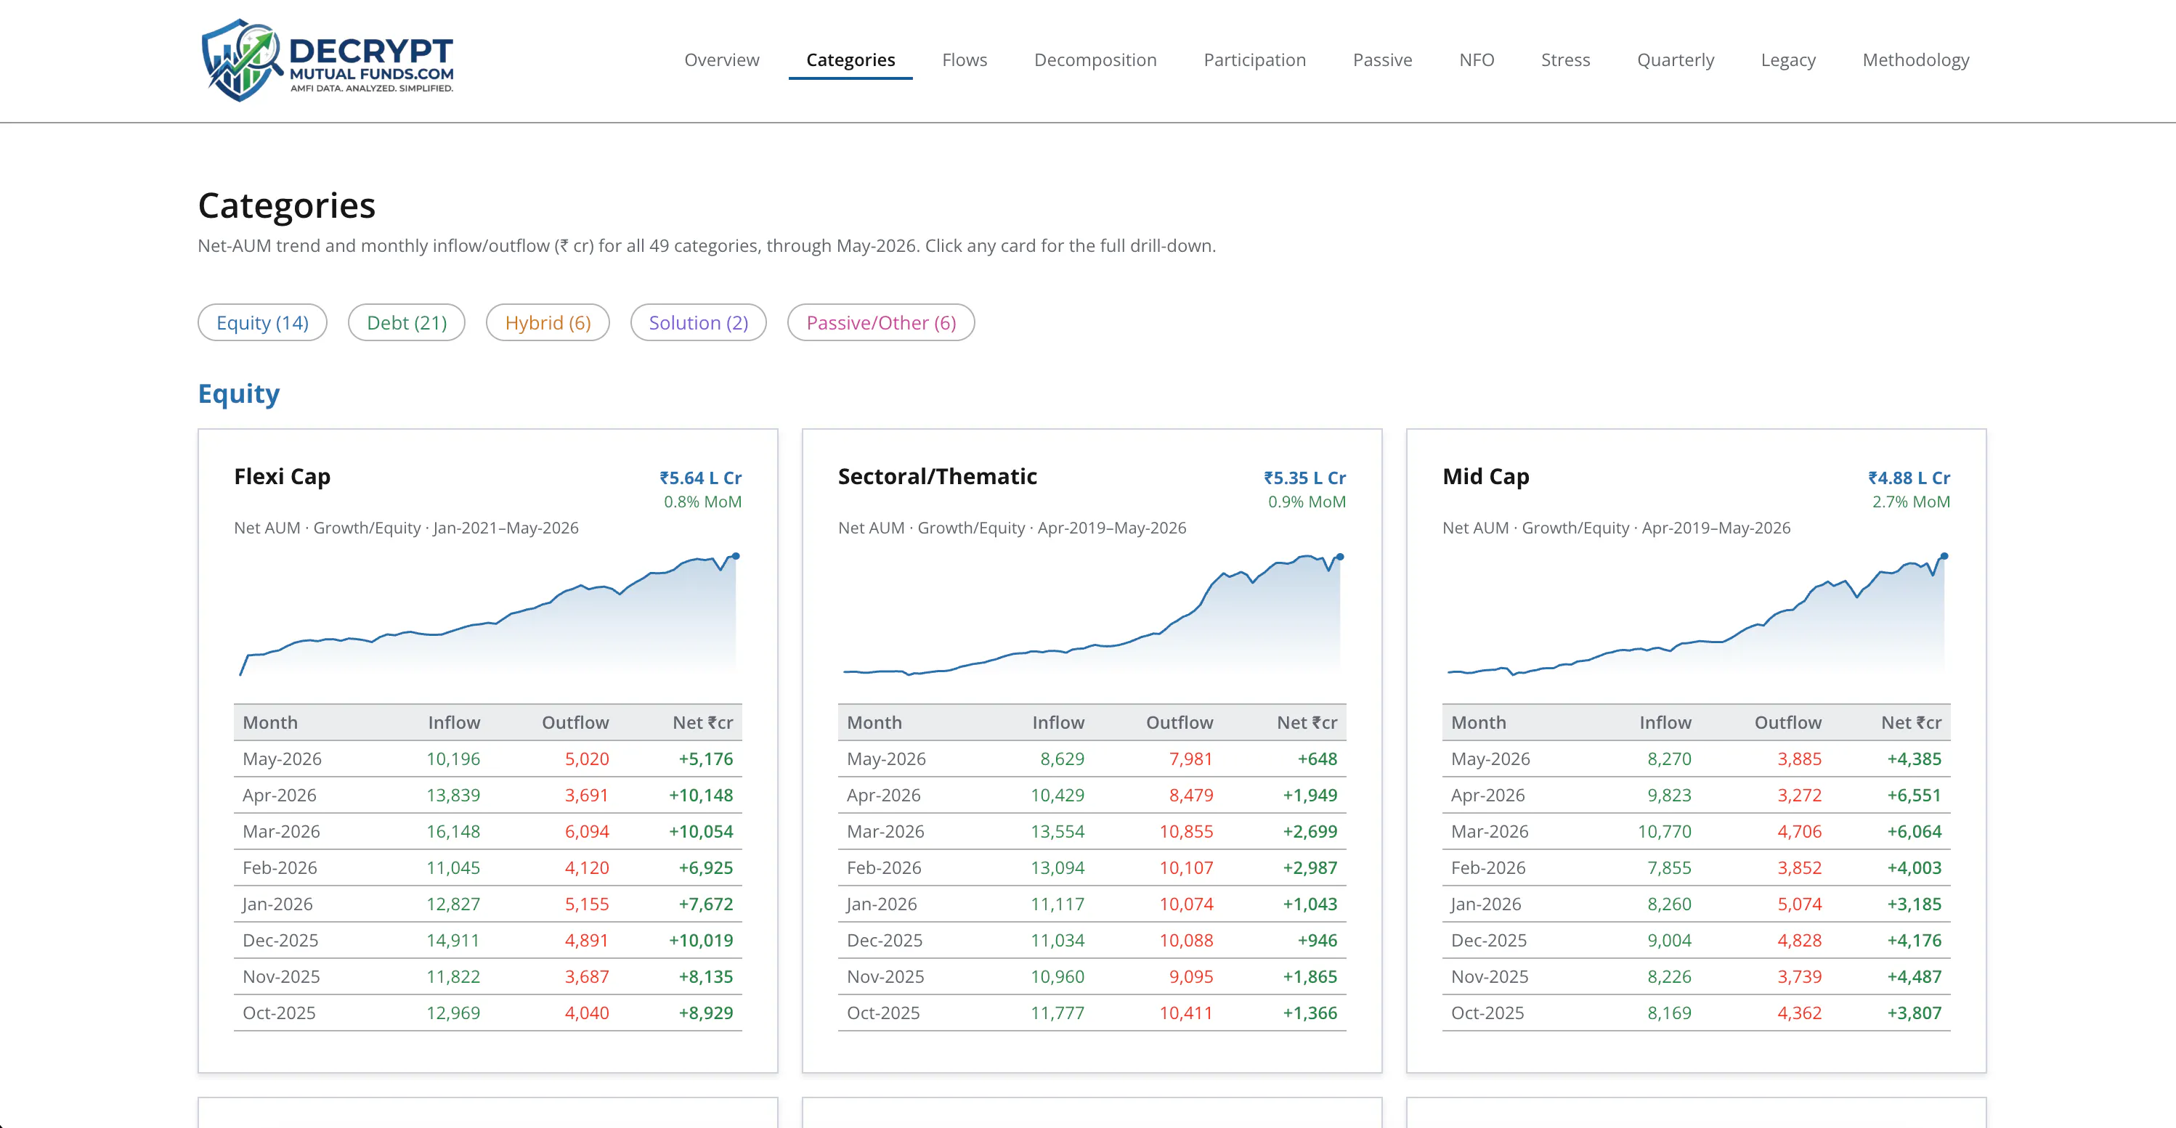Viewport: 2176px width, 1128px height.
Task: Click Sectoral/Thematic Mar-2026 inflow 13,554
Action: (x=1057, y=832)
